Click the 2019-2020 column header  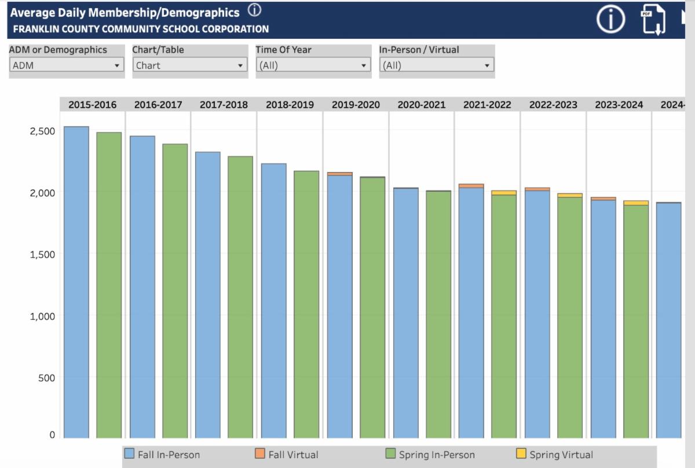pos(356,105)
